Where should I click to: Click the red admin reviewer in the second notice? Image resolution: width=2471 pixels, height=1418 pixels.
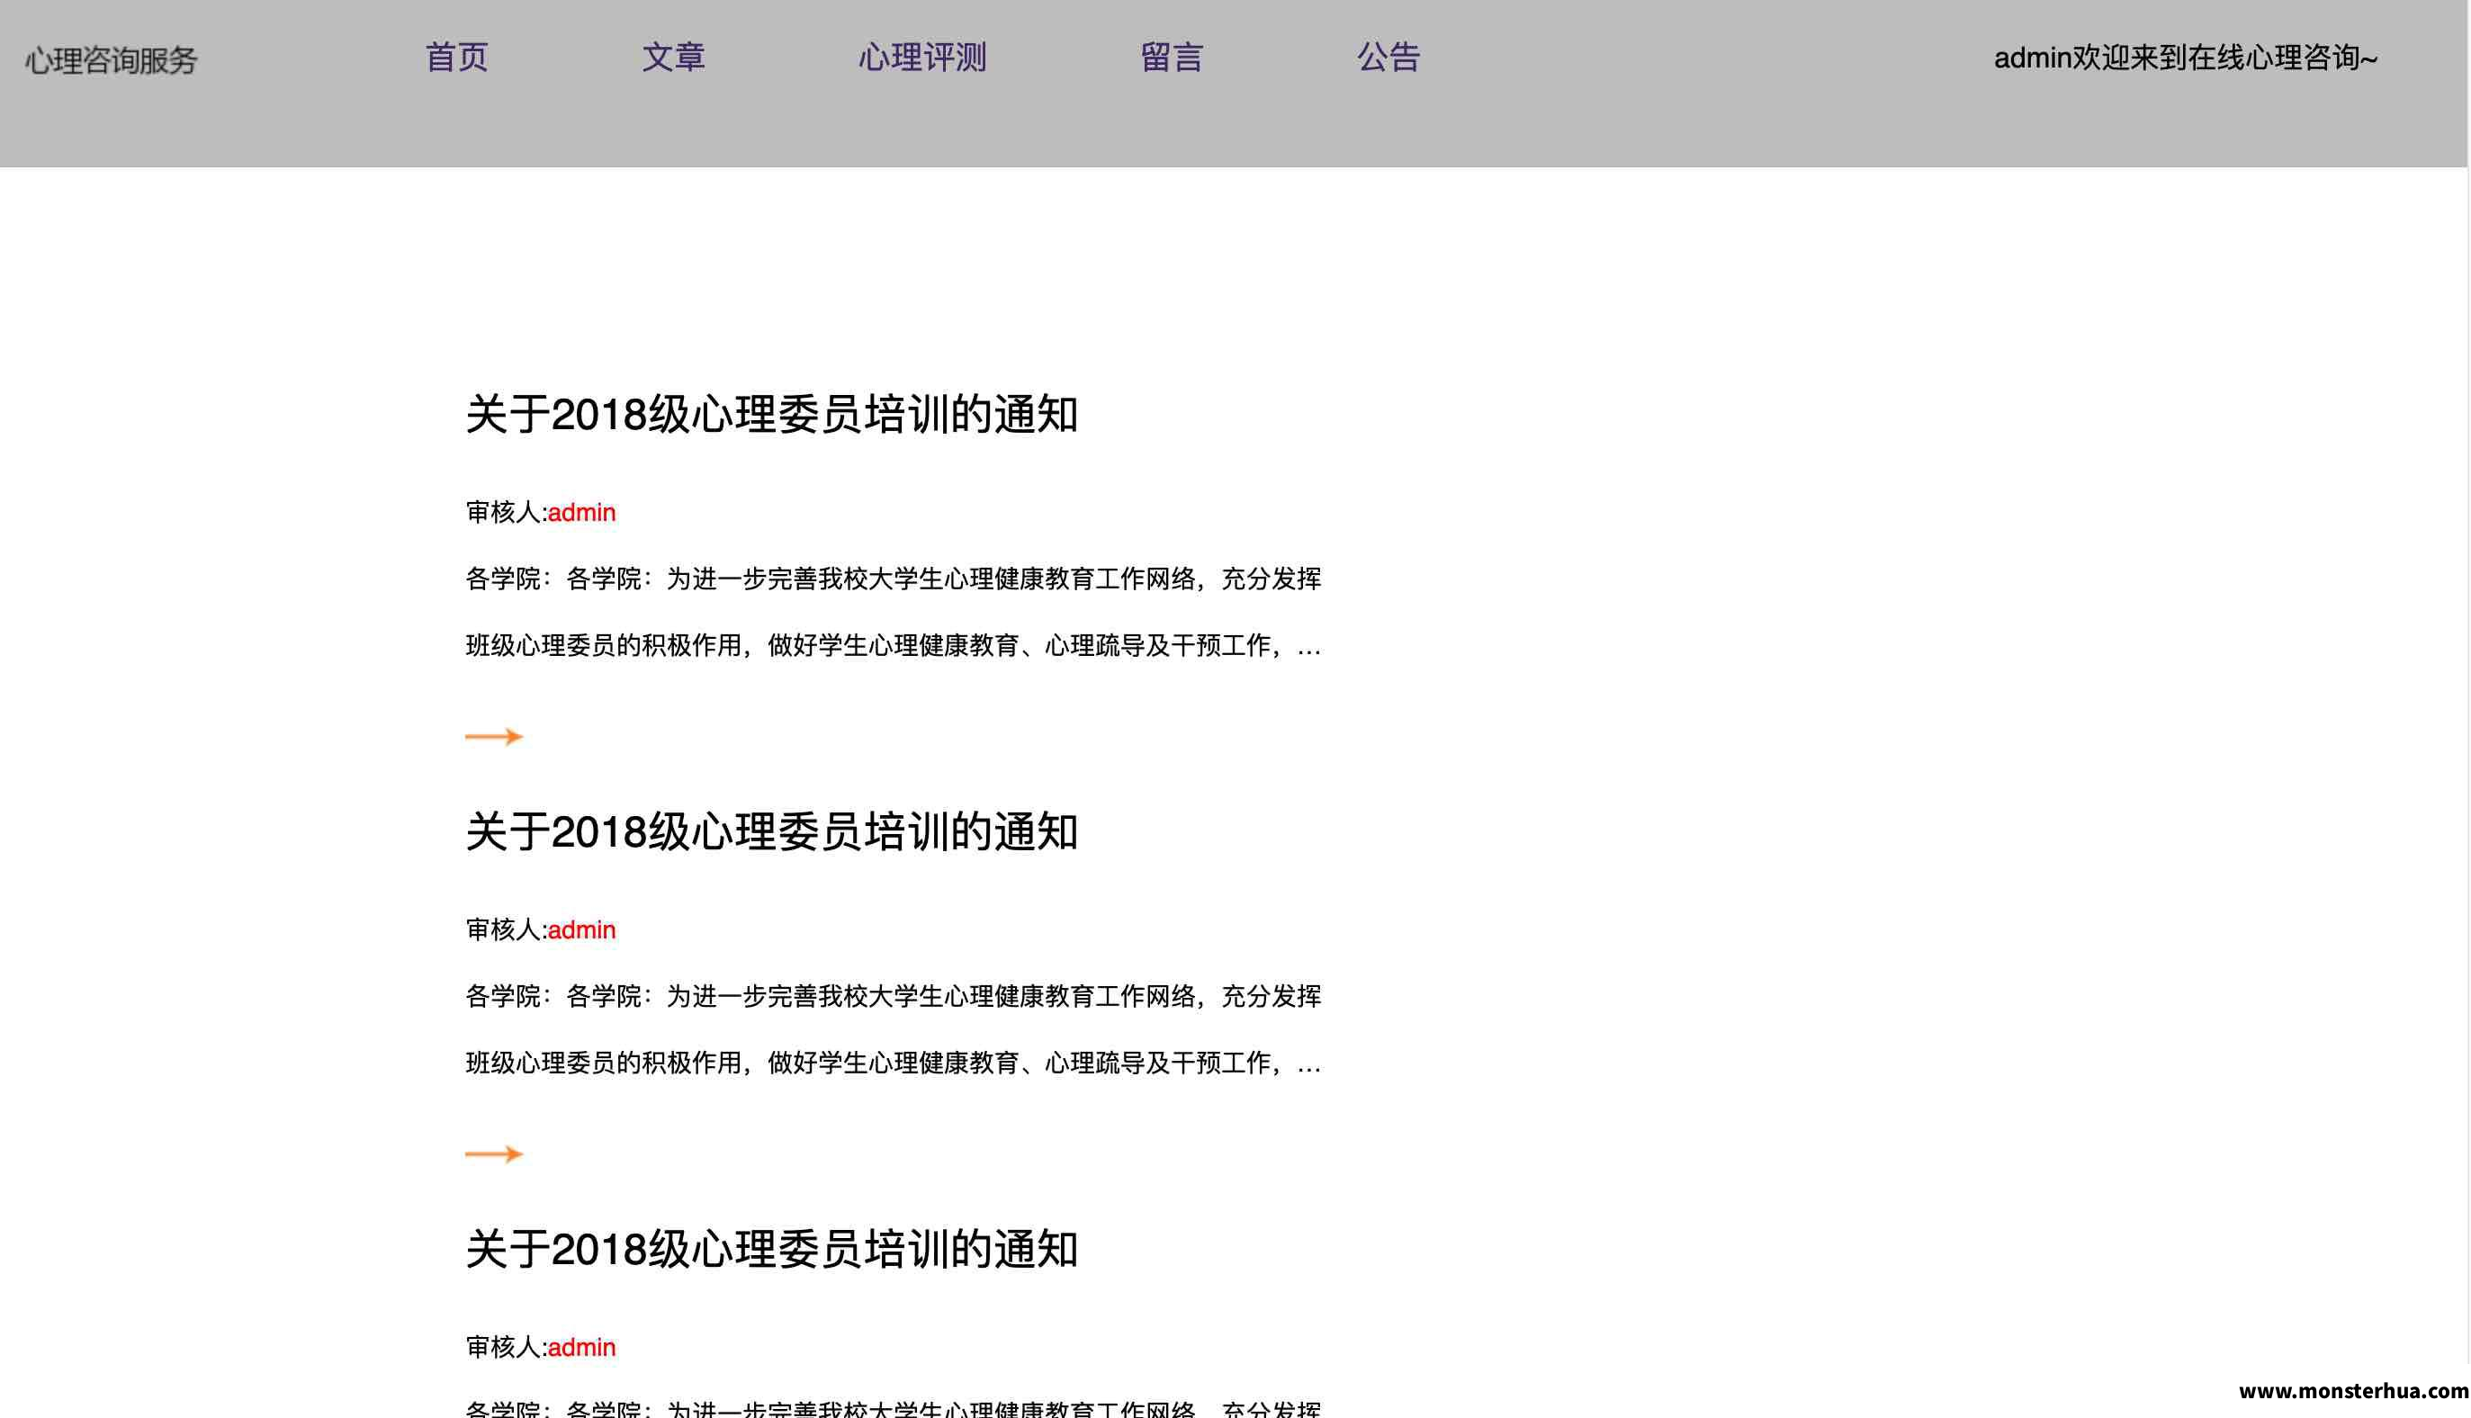pos(581,930)
